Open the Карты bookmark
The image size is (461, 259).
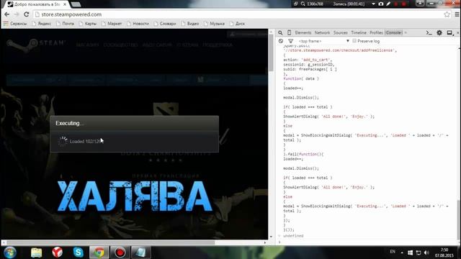point(88,24)
